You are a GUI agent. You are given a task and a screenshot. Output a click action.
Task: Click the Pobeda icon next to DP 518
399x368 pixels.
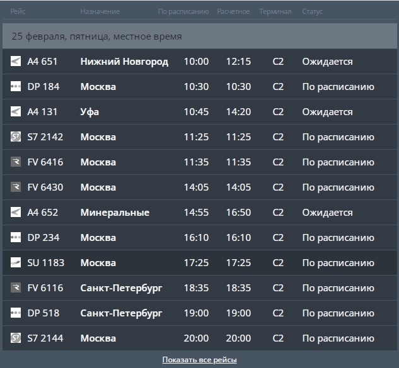tap(16, 313)
